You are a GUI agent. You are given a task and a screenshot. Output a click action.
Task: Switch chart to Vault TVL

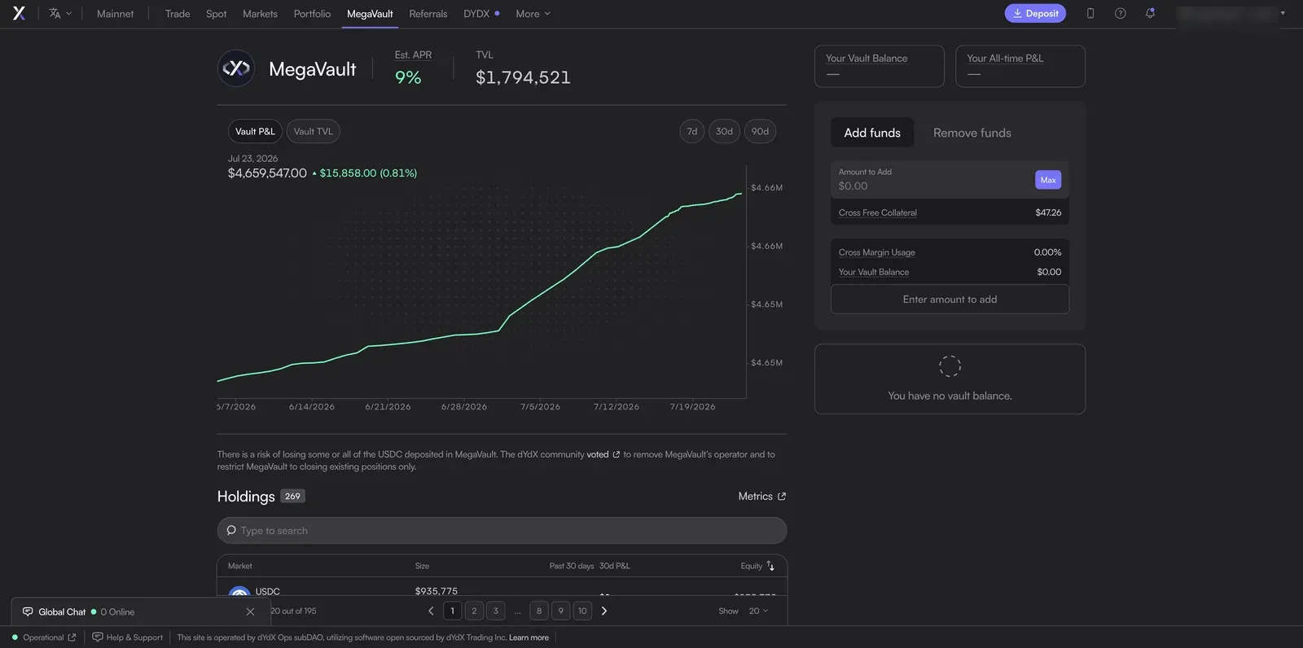pyautogui.click(x=313, y=131)
